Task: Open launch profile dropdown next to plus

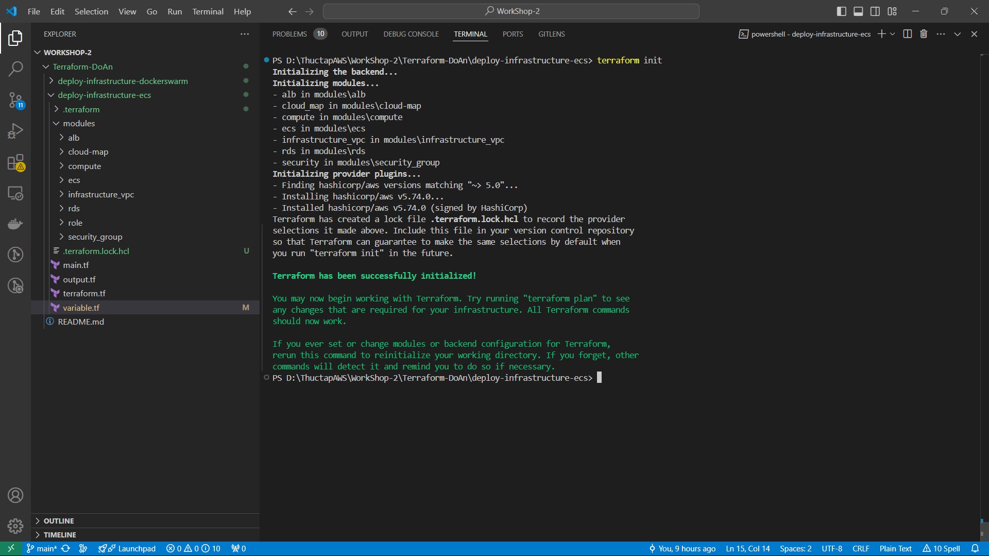Action: [893, 34]
